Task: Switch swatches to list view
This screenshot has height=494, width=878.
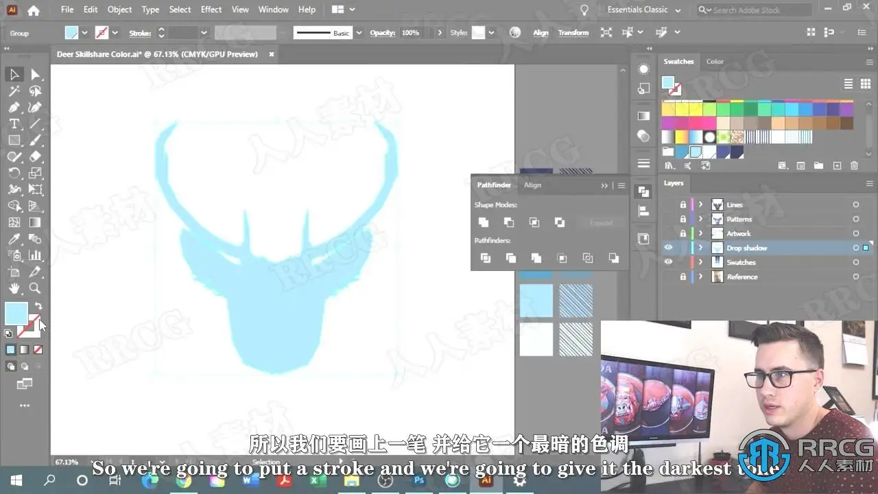Action: (x=849, y=84)
